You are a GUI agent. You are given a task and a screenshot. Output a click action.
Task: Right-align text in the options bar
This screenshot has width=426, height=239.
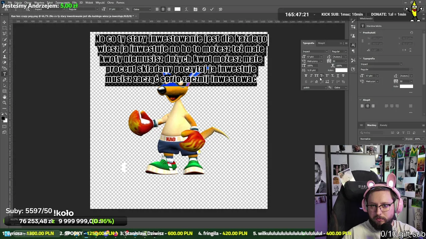[x=169, y=9]
